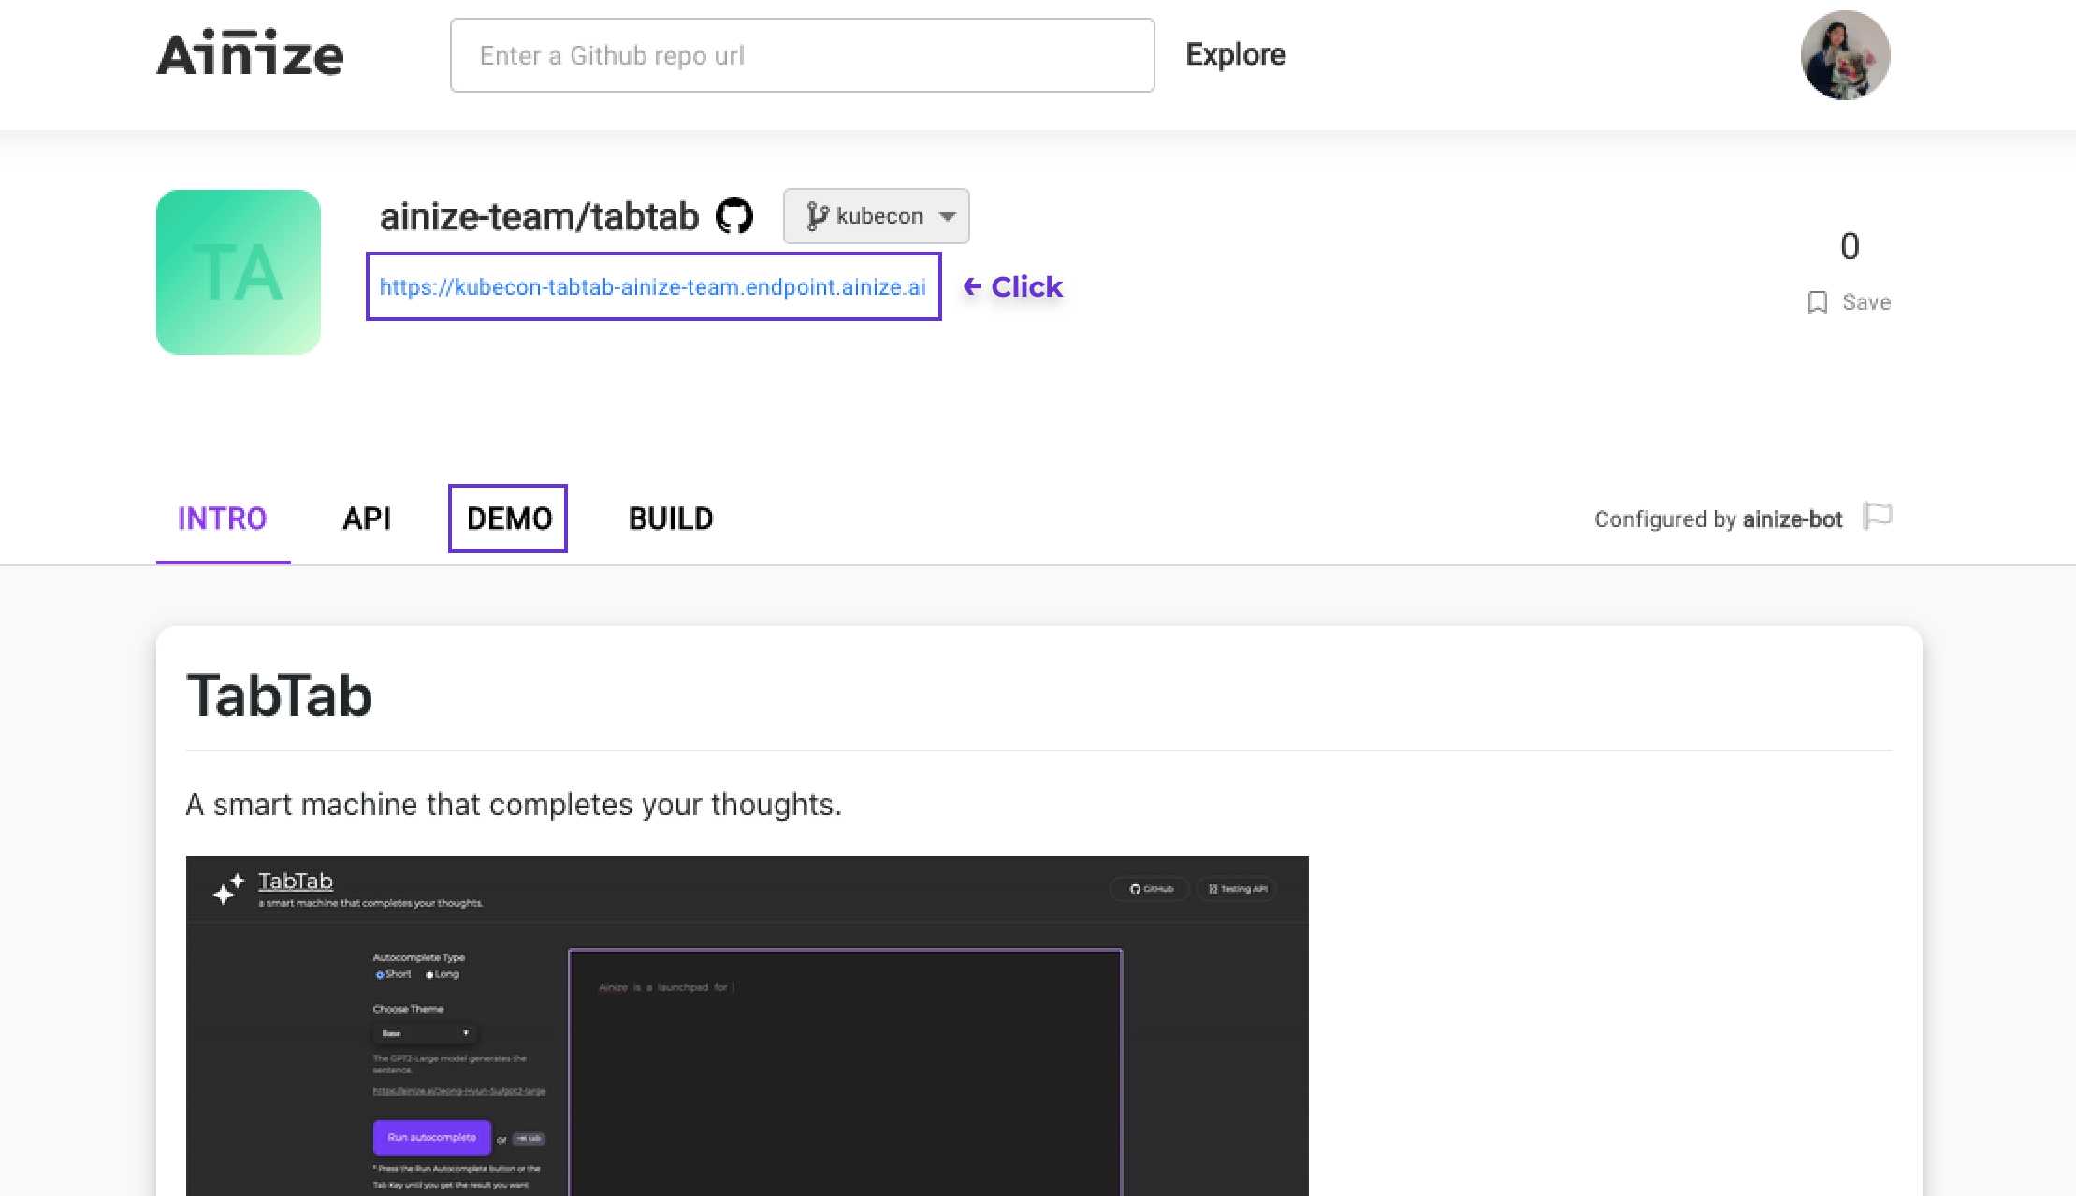This screenshot has width=2076, height=1196.
Task: Expand the kubecon branch dropdown arrow
Action: pyautogui.click(x=948, y=216)
